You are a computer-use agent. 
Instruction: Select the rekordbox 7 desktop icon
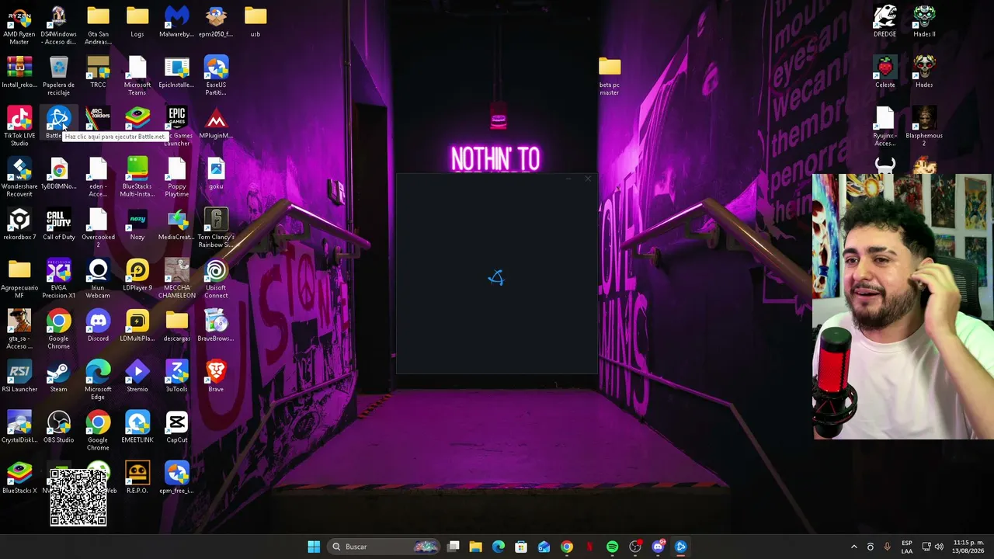pyautogui.click(x=19, y=224)
